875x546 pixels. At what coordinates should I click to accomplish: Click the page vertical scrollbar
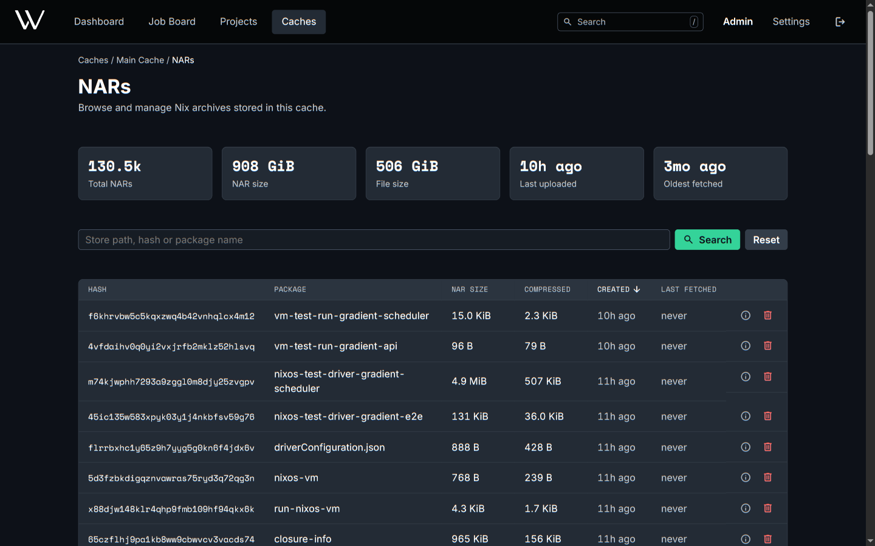(870, 82)
